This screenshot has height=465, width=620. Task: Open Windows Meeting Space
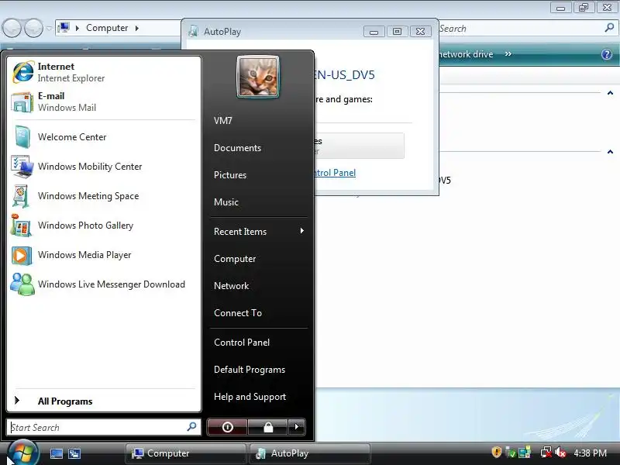(105, 196)
